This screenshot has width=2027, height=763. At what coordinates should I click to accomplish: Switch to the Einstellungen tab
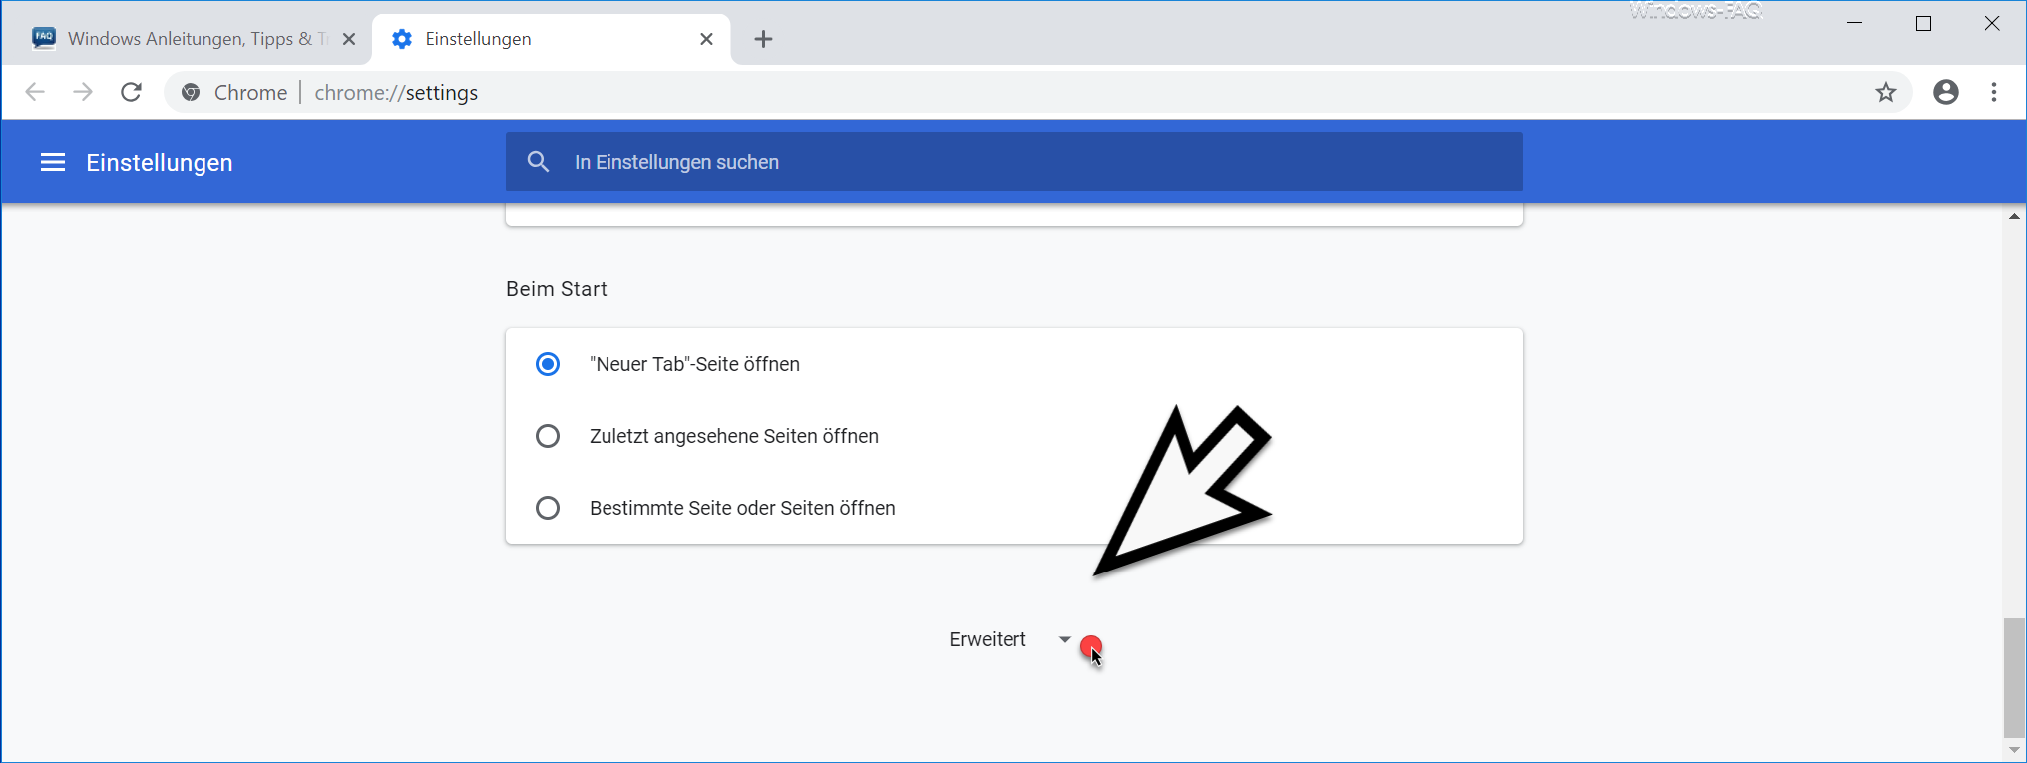[x=552, y=39]
